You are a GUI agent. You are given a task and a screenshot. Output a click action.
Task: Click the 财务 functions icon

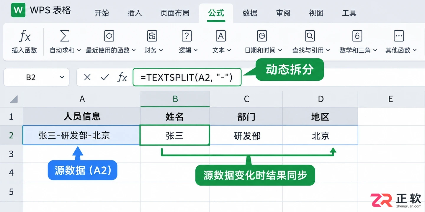click(x=152, y=36)
